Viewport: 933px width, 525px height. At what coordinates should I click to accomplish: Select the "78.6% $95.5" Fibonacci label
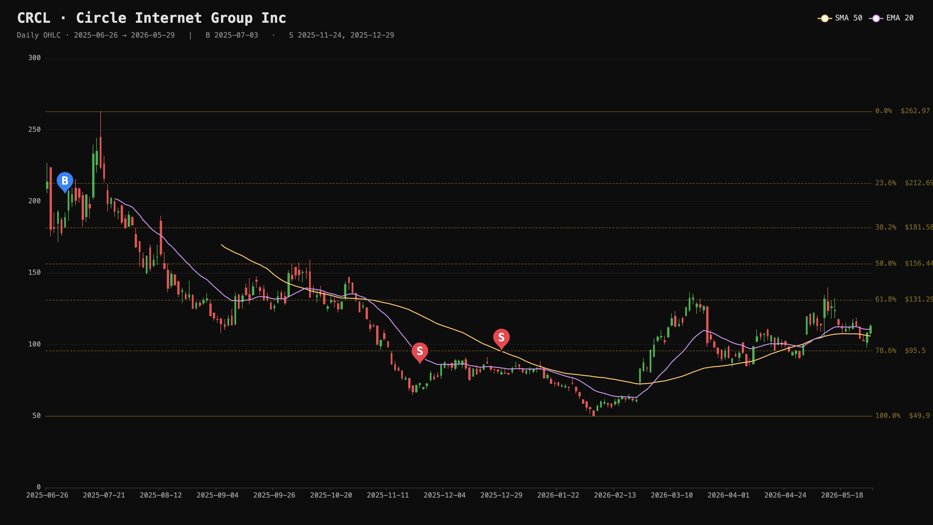(900, 350)
